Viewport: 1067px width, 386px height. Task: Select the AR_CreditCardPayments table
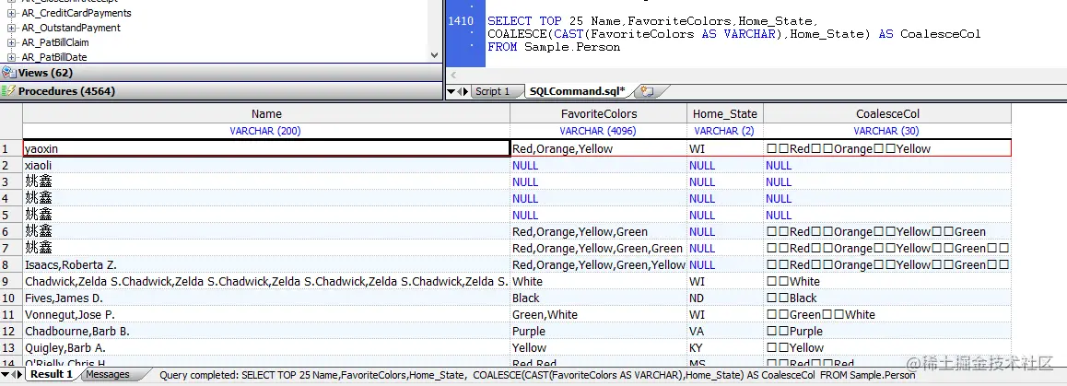coord(76,13)
